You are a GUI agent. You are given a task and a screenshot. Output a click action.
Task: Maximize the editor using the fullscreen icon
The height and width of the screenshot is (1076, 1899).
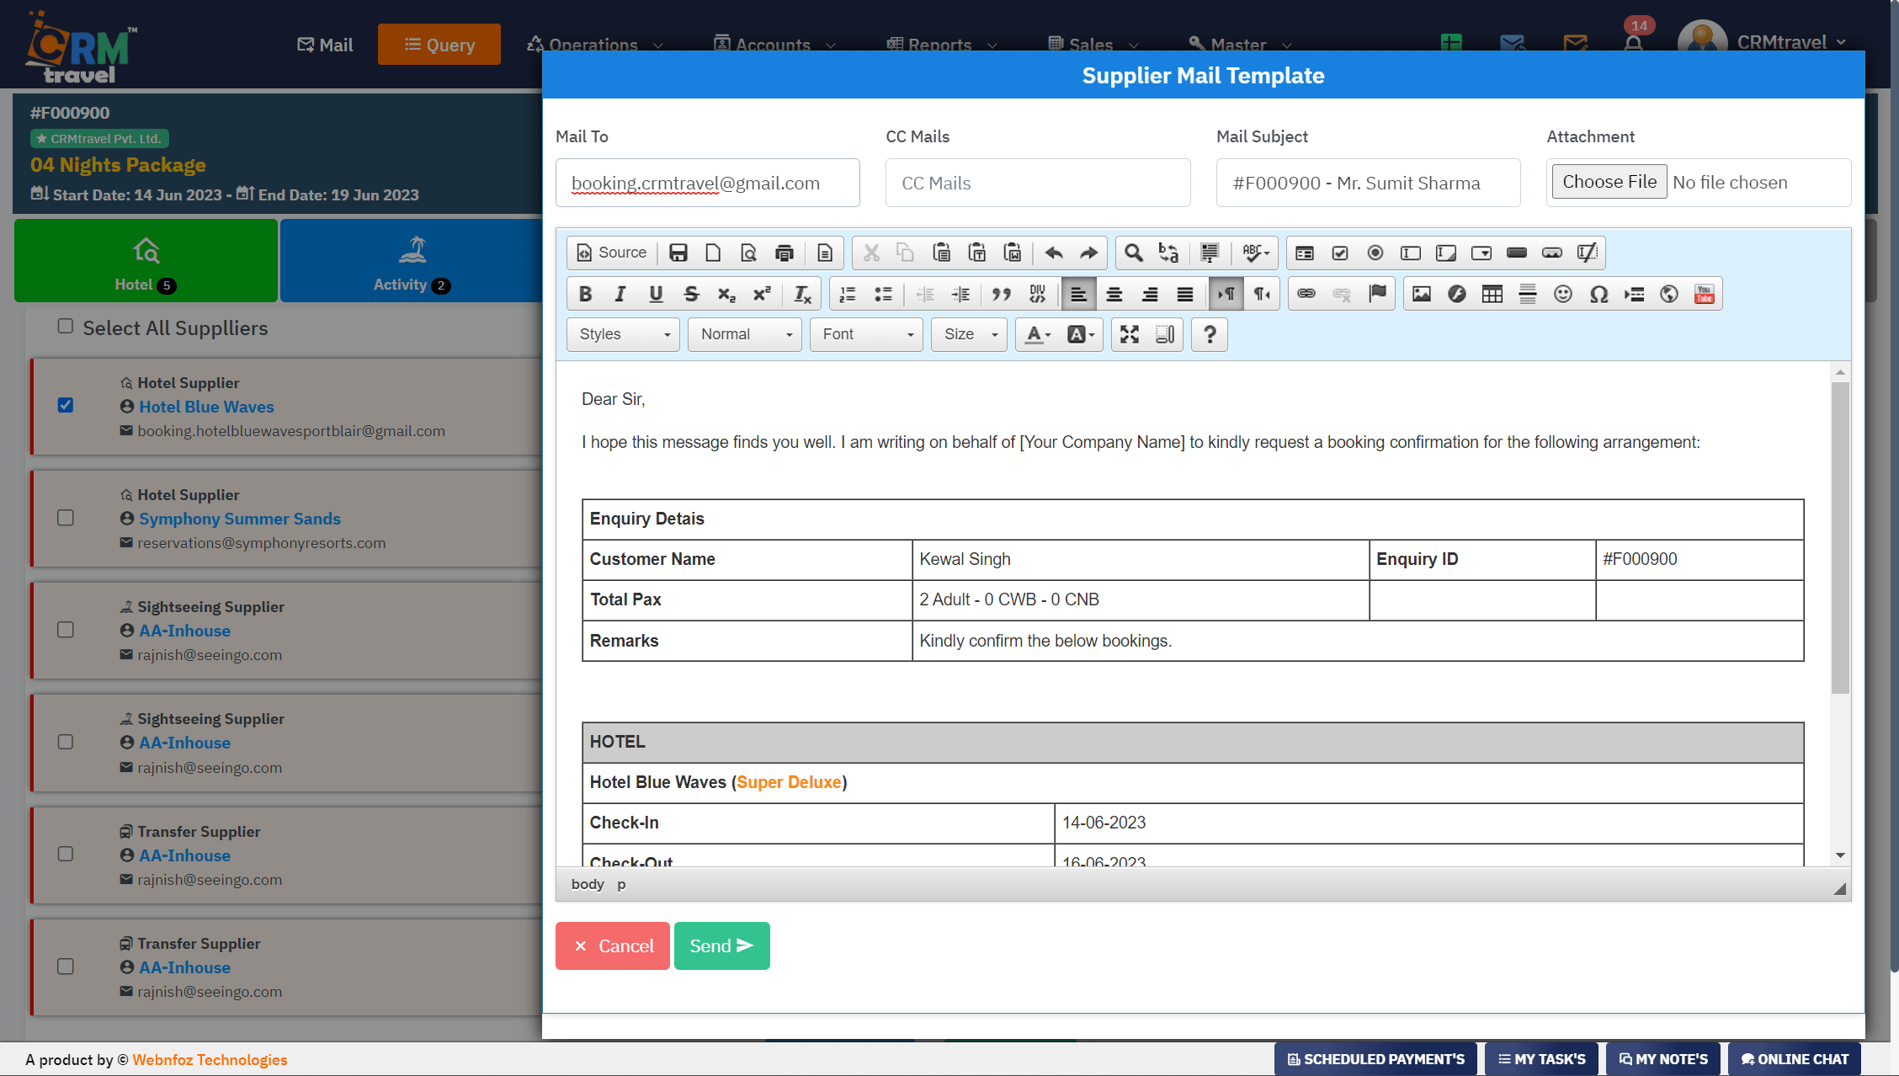click(x=1130, y=334)
